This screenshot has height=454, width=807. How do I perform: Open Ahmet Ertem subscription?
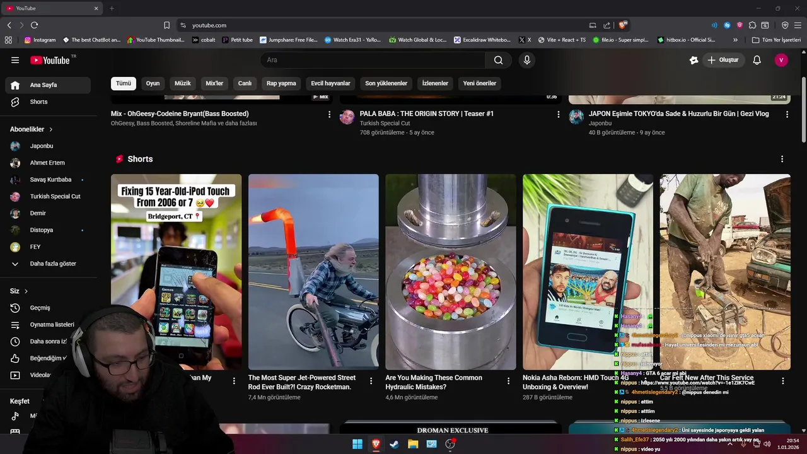pyautogui.click(x=48, y=163)
